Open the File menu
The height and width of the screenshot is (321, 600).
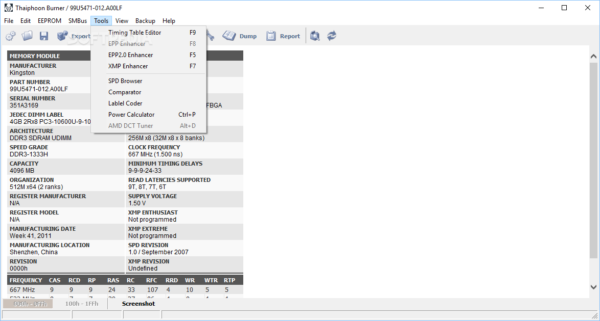(9, 20)
